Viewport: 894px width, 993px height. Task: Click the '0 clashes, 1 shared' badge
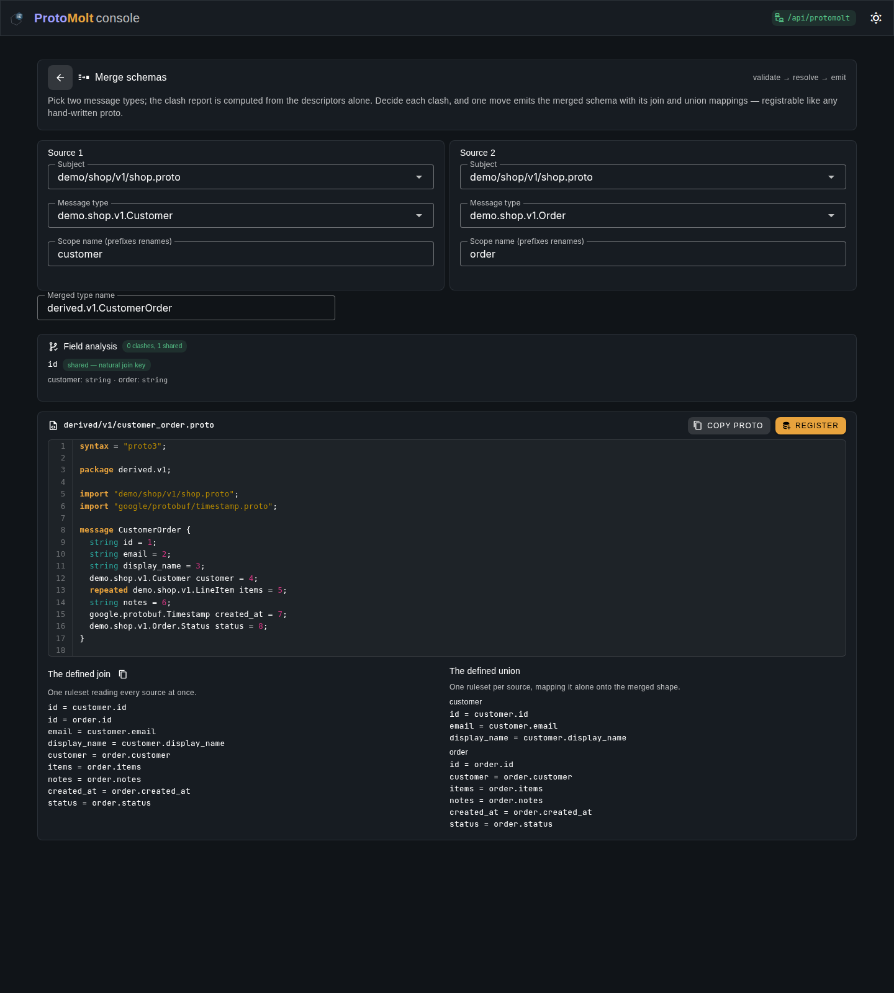[155, 346]
